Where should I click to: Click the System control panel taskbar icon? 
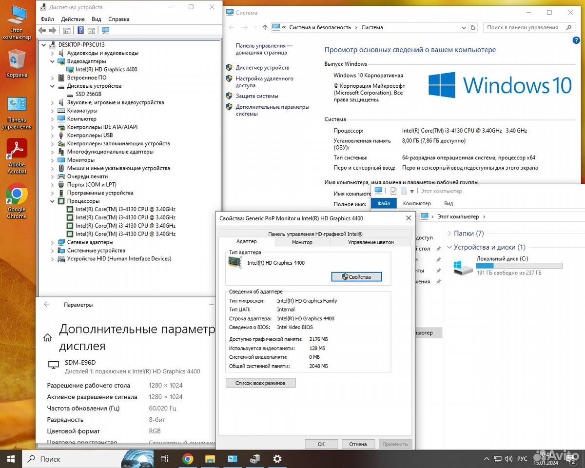[233, 459]
